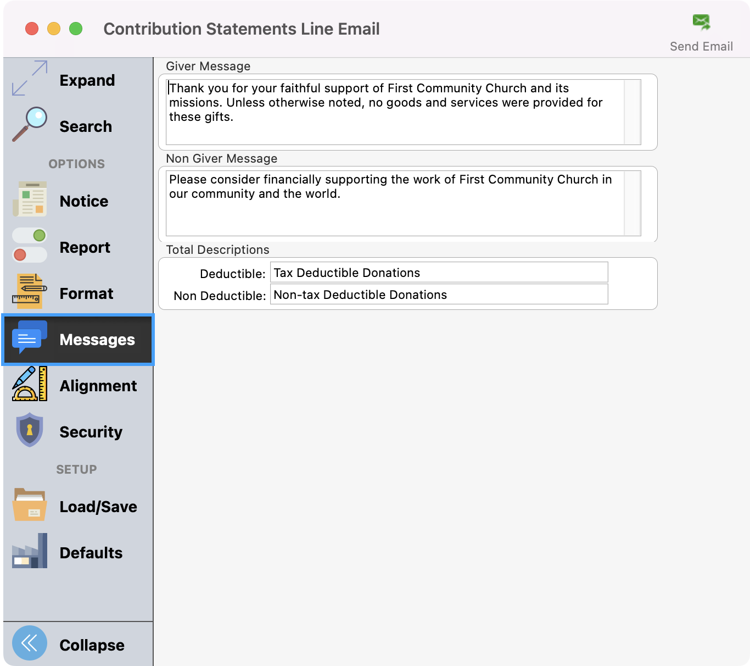This screenshot has height=666, width=750.
Task: Click the Send Email icon
Action: 701,23
